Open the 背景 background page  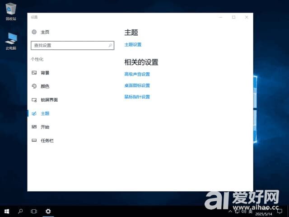click(x=45, y=73)
